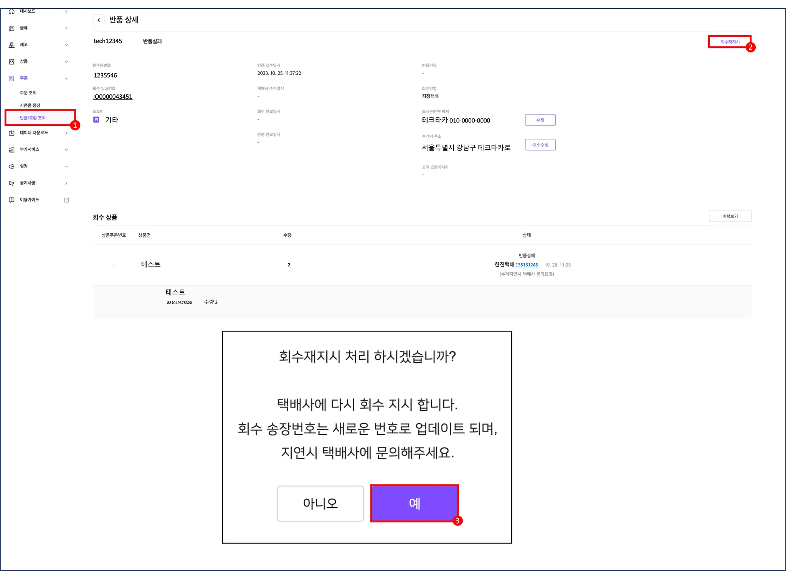786x571 pixels.
Task: Expand the 물류 menu chevron
Action: [66, 28]
